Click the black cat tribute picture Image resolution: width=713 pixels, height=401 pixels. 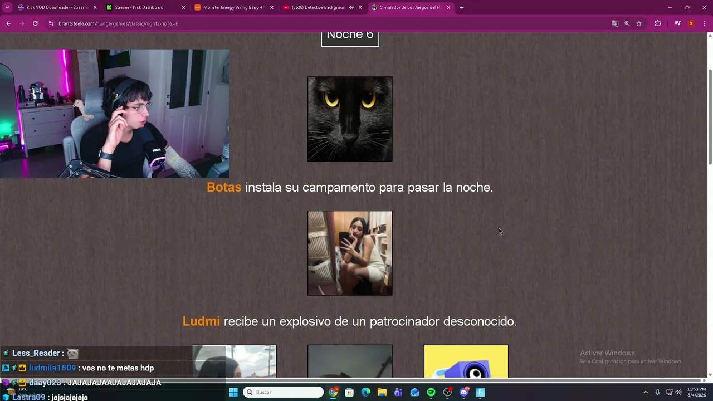pos(350,119)
